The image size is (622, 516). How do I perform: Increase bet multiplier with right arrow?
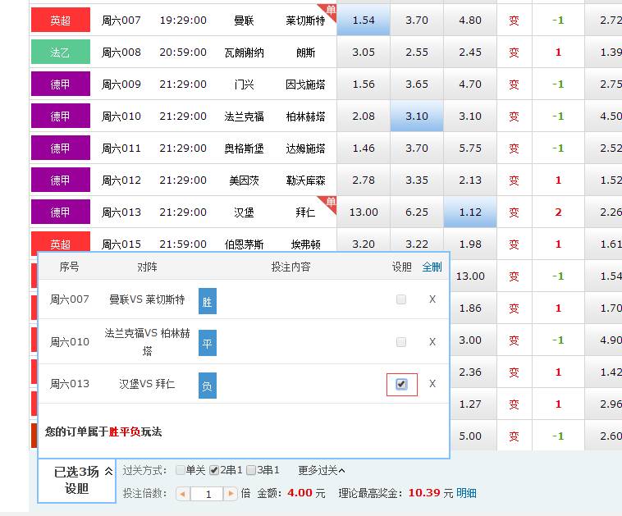[x=231, y=494]
